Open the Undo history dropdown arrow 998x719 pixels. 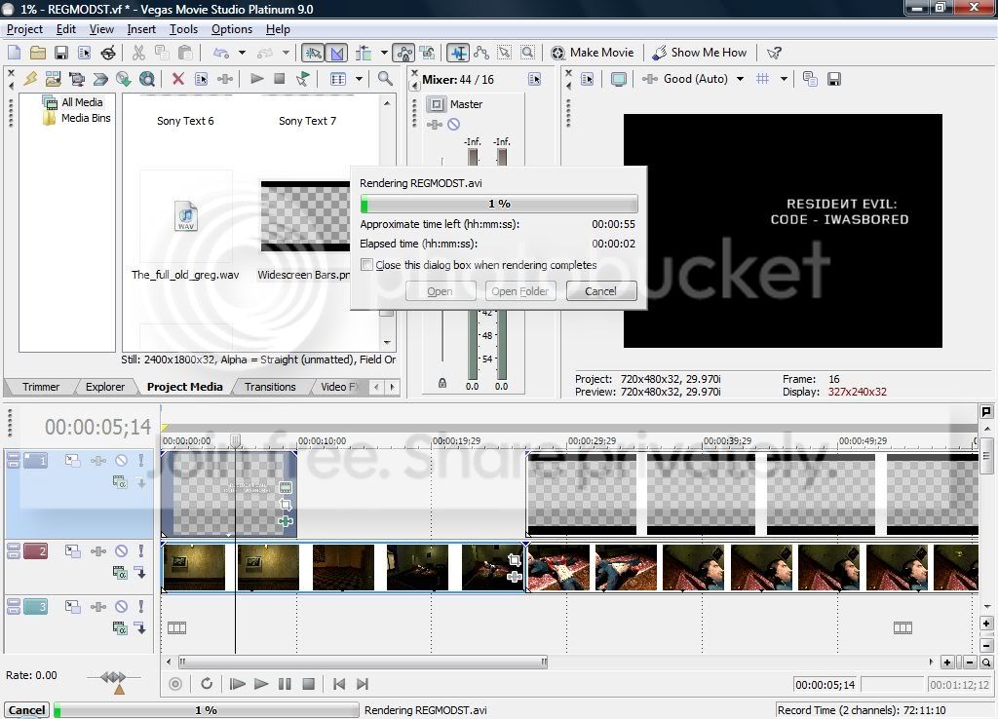242,53
